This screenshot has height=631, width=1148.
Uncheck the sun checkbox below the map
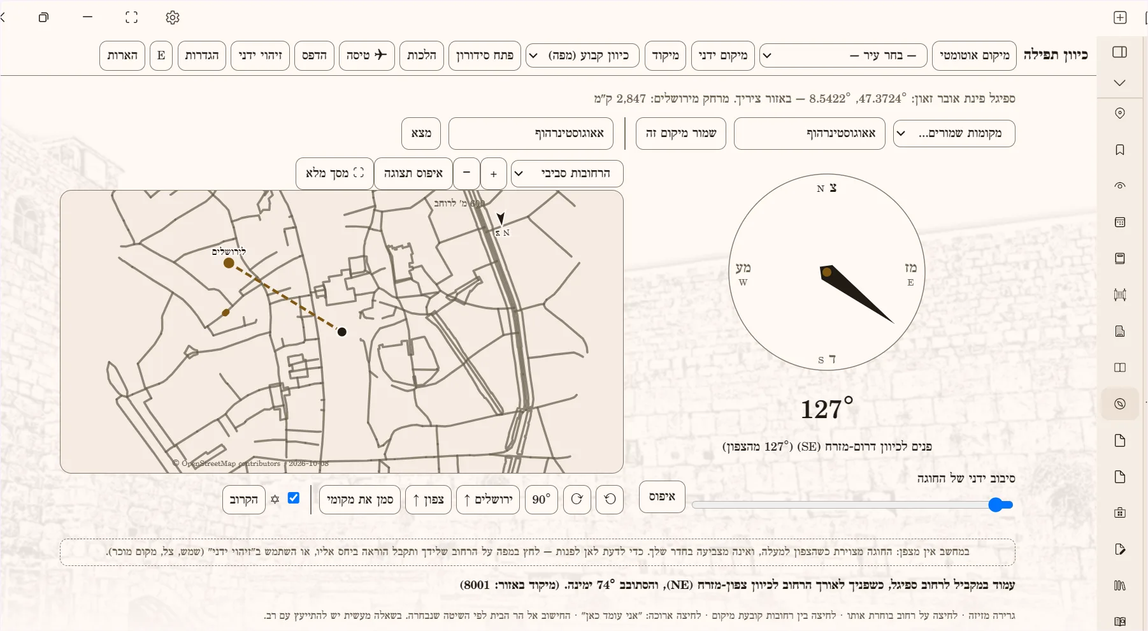[294, 498]
